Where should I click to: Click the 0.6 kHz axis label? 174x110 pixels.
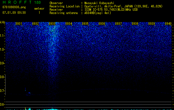click(x=2, y=105)
